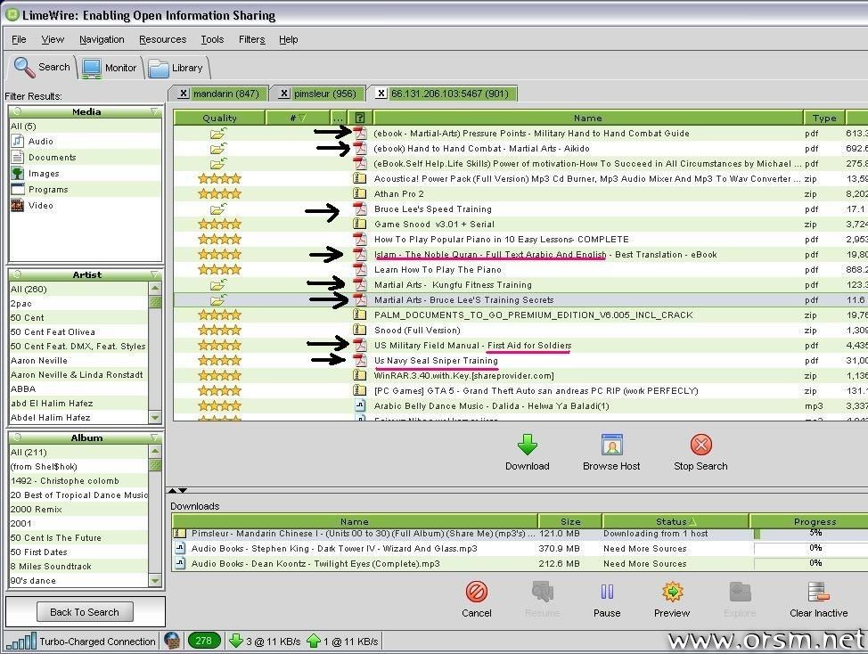Sort downloads by Status column
The width and height of the screenshot is (868, 654).
coord(676,521)
